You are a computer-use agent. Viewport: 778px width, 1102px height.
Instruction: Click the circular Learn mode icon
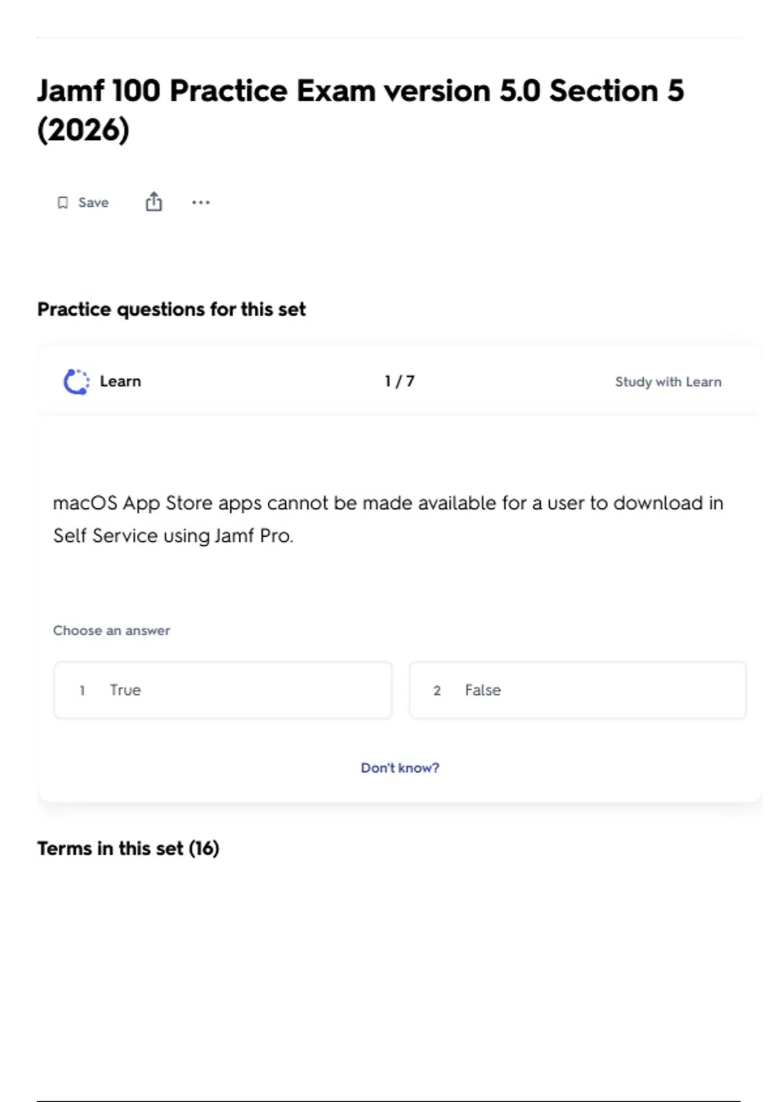77,382
